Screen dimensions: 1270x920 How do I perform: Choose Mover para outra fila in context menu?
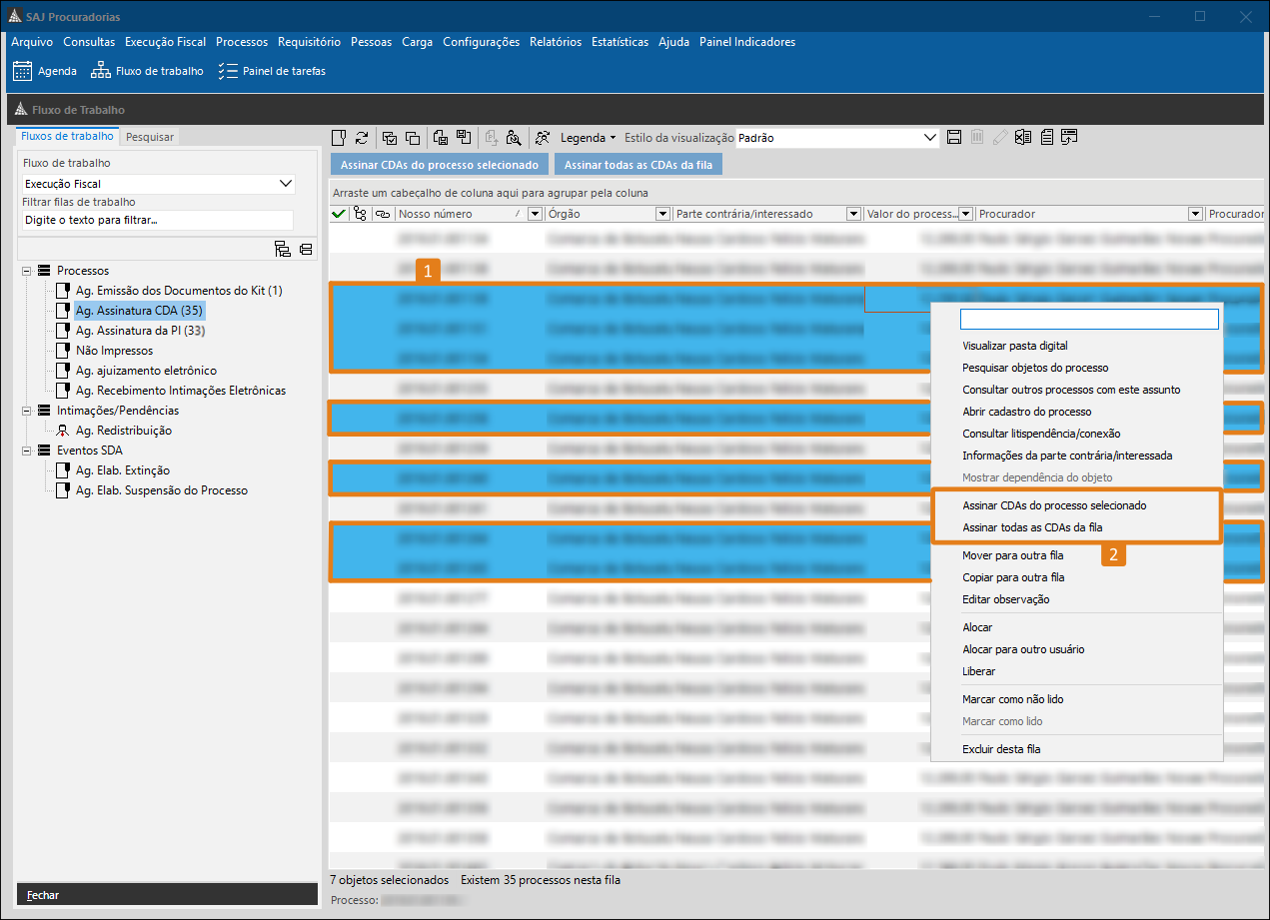pyautogui.click(x=1012, y=555)
